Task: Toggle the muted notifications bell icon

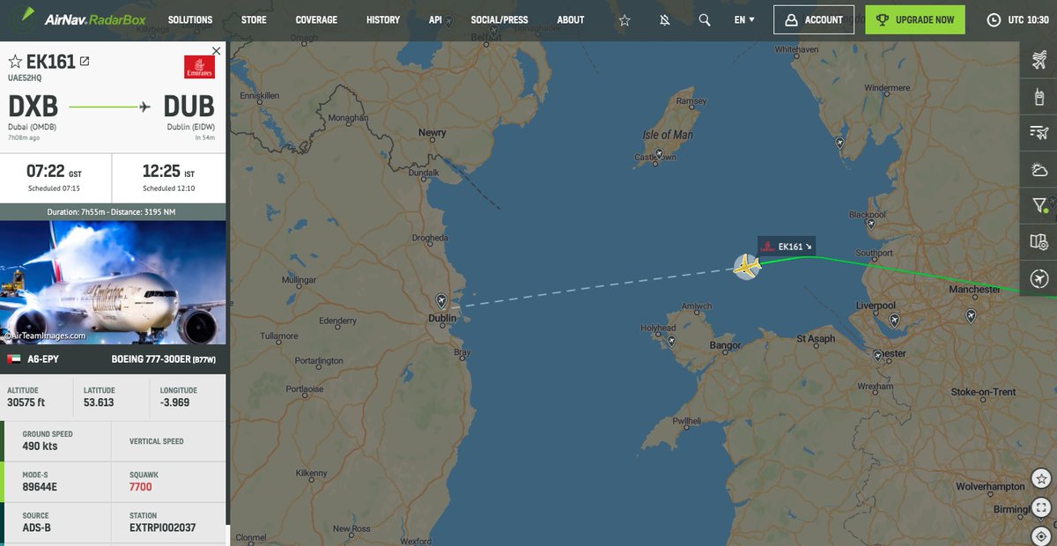Action: 664,19
